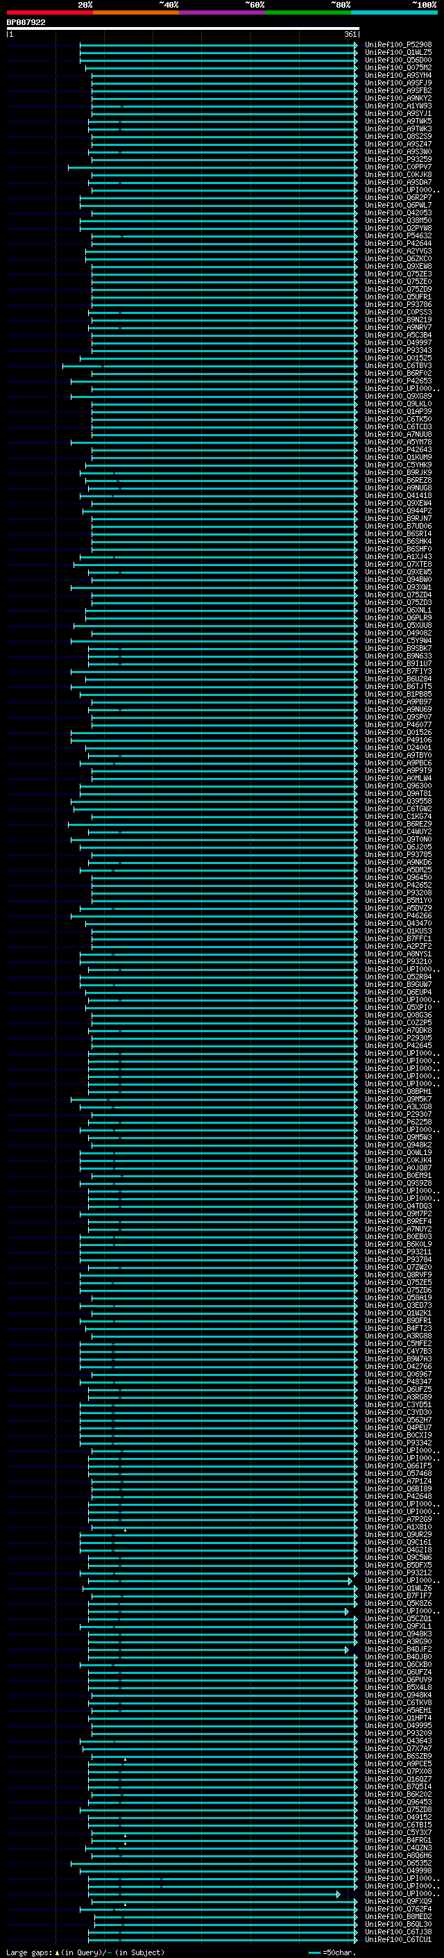Viewport: 444px width, 1958px height.
Task: Select label UniRef100_P62258
Action: [398, 1122]
